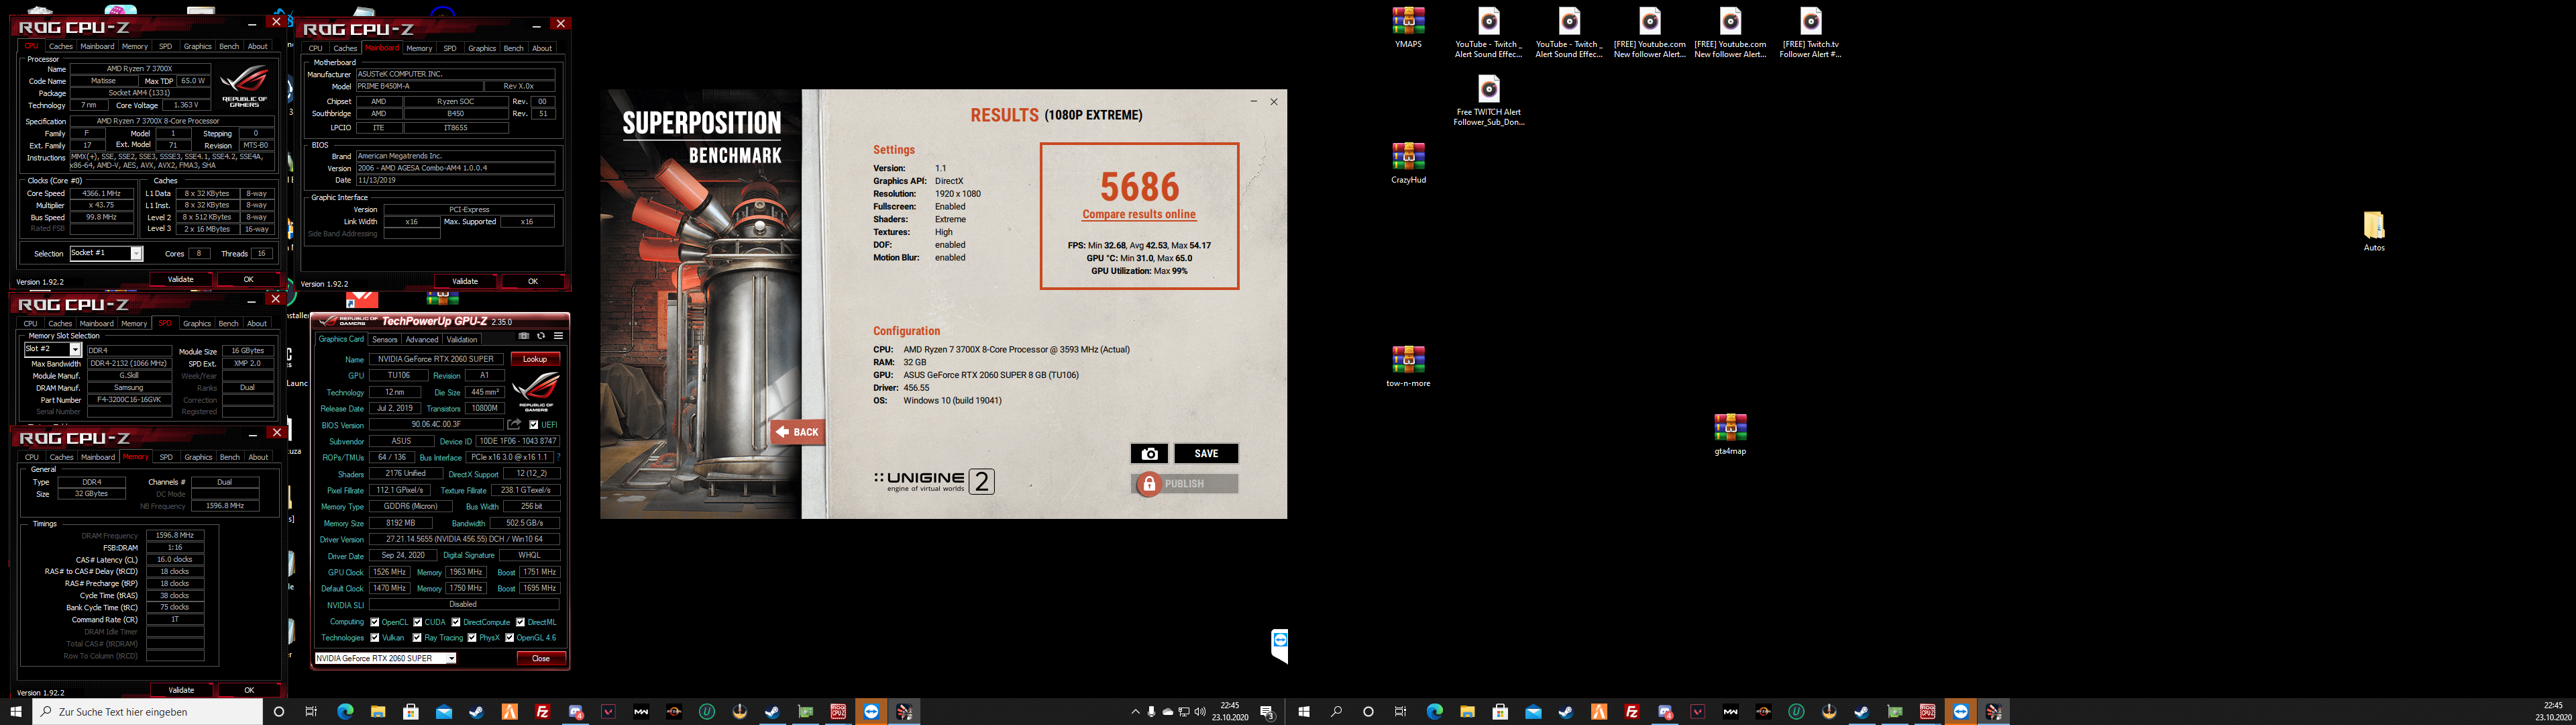Open About tab in the Memory timings CPU-Z window
Viewport: 2576px width, 725px height.
258,456
